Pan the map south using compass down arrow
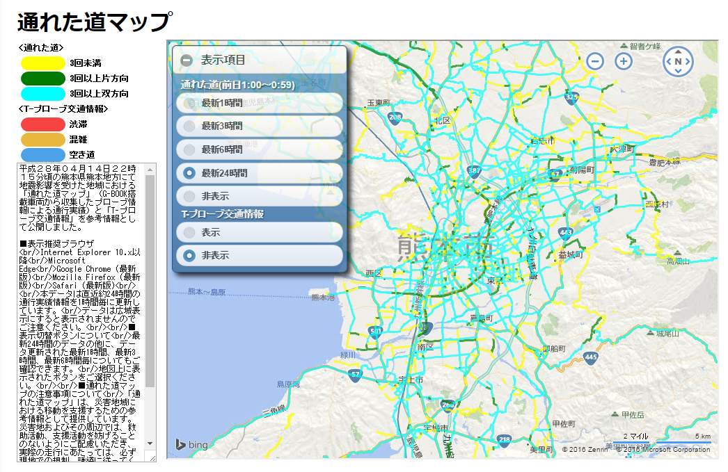Image resolution: width=728 pixels, height=472 pixels. tap(679, 72)
